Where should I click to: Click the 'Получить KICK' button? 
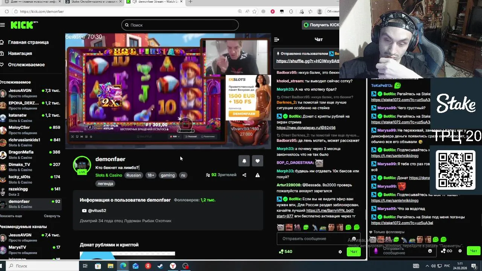pos(322,25)
